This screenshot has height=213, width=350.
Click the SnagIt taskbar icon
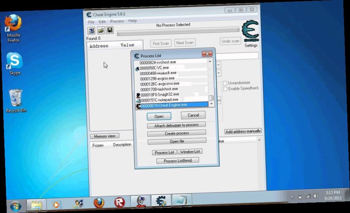tap(140, 201)
